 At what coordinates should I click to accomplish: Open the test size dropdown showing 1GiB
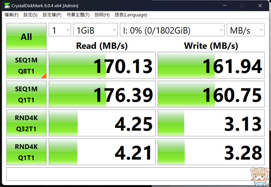coord(95,30)
